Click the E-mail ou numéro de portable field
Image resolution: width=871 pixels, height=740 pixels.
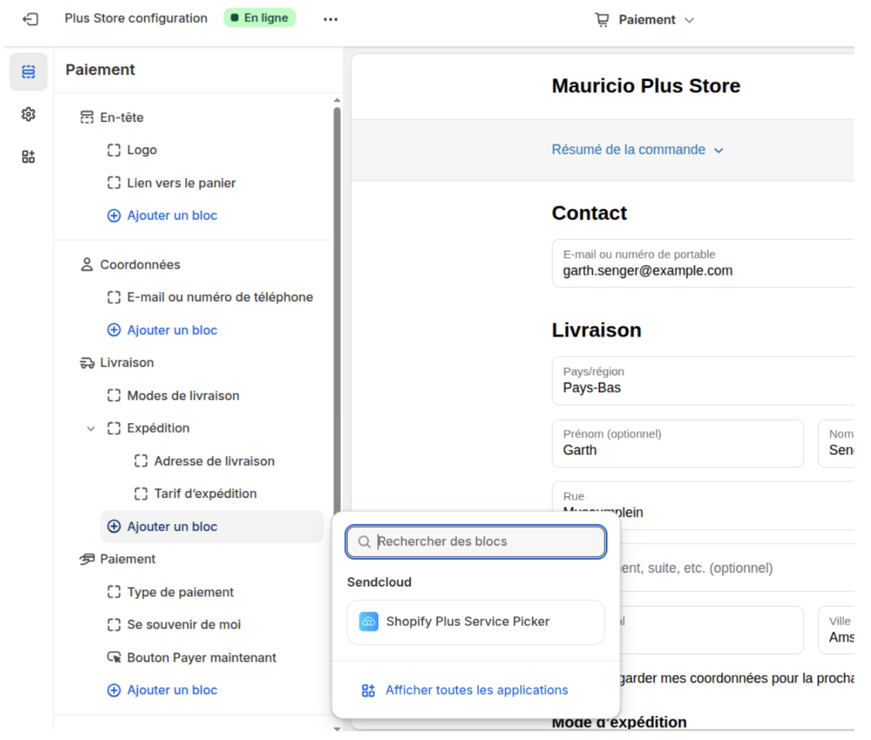coord(703,263)
